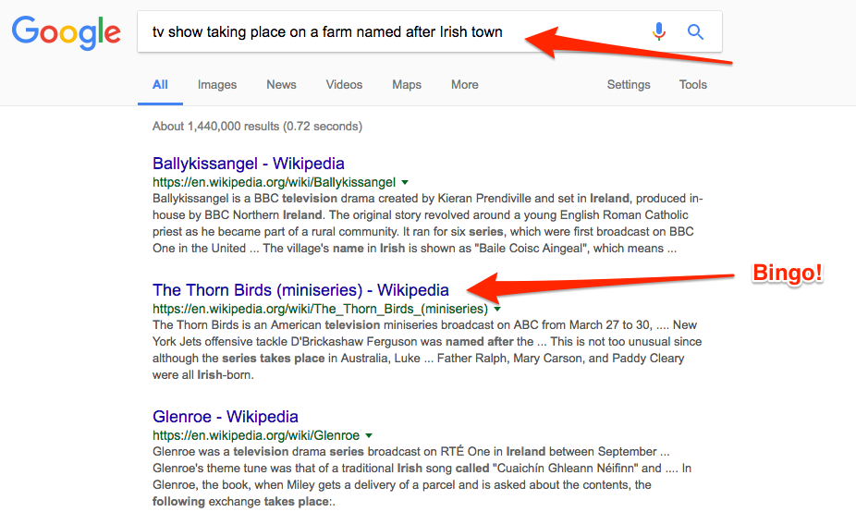Viewport: 856px width, 524px height.
Task: Select the All results tab
Action: coord(160,85)
